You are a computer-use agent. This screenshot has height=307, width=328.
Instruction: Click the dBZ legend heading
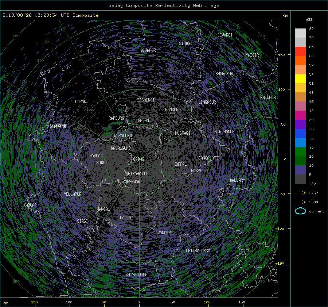(309, 20)
